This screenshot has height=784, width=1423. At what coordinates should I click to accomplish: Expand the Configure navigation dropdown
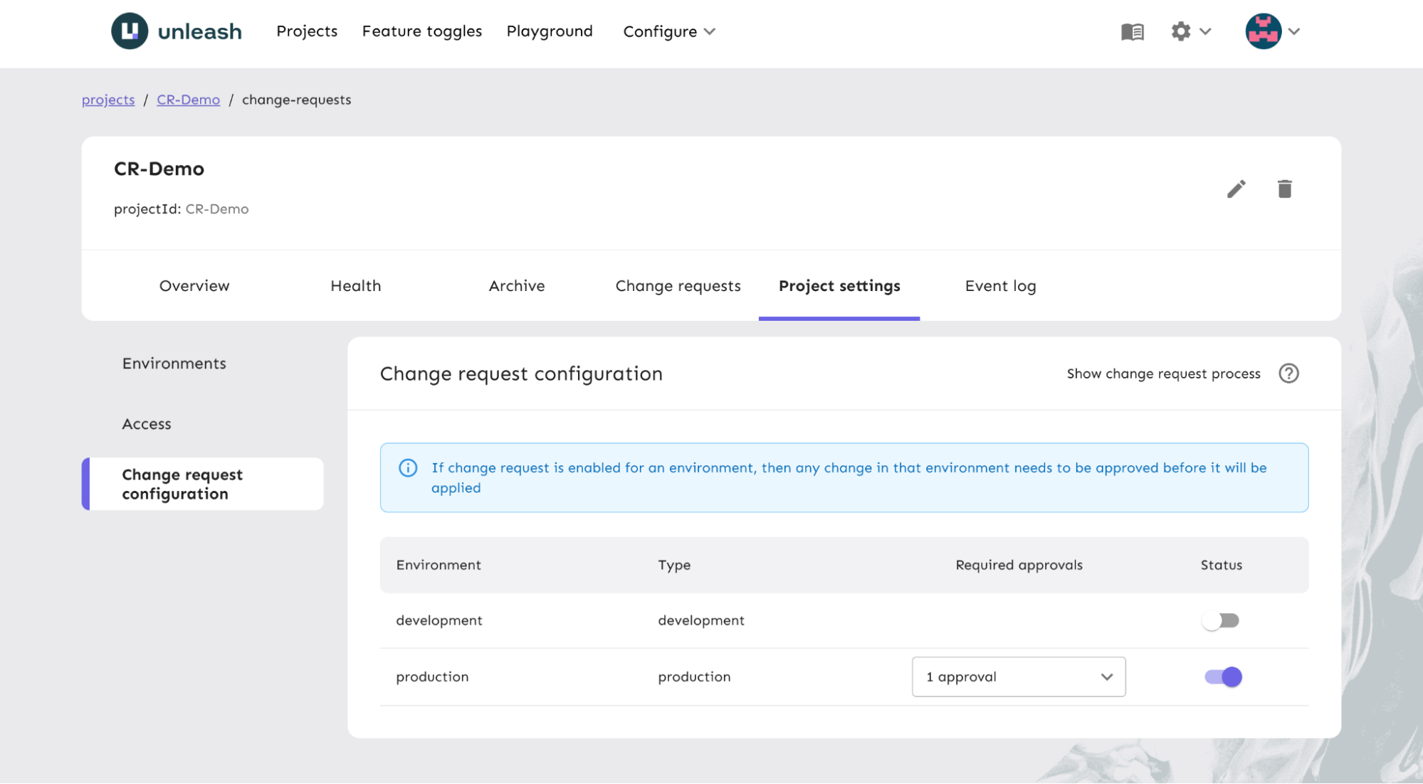[668, 30]
